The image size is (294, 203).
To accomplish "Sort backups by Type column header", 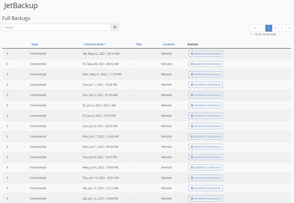I will [x=34, y=44].
